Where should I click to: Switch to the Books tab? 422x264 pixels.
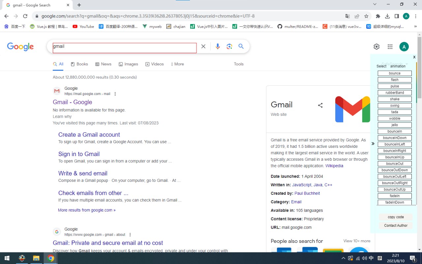pyautogui.click(x=79, y=64)
